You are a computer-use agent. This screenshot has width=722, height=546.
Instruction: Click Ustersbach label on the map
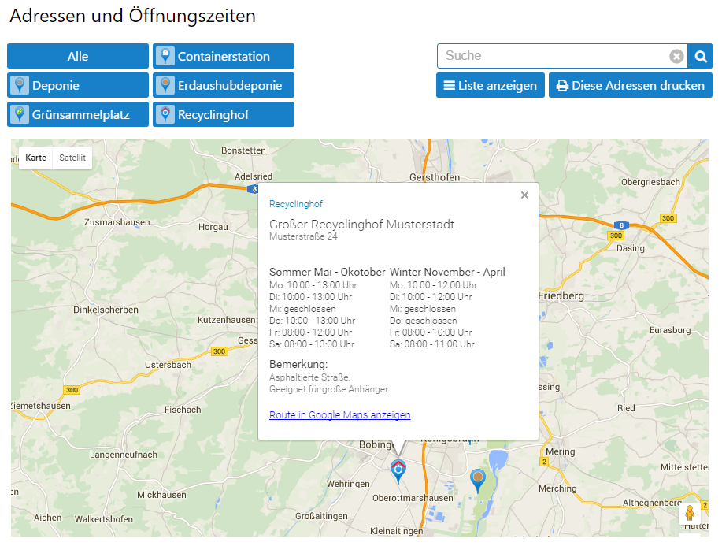click(x=168, y=365)
